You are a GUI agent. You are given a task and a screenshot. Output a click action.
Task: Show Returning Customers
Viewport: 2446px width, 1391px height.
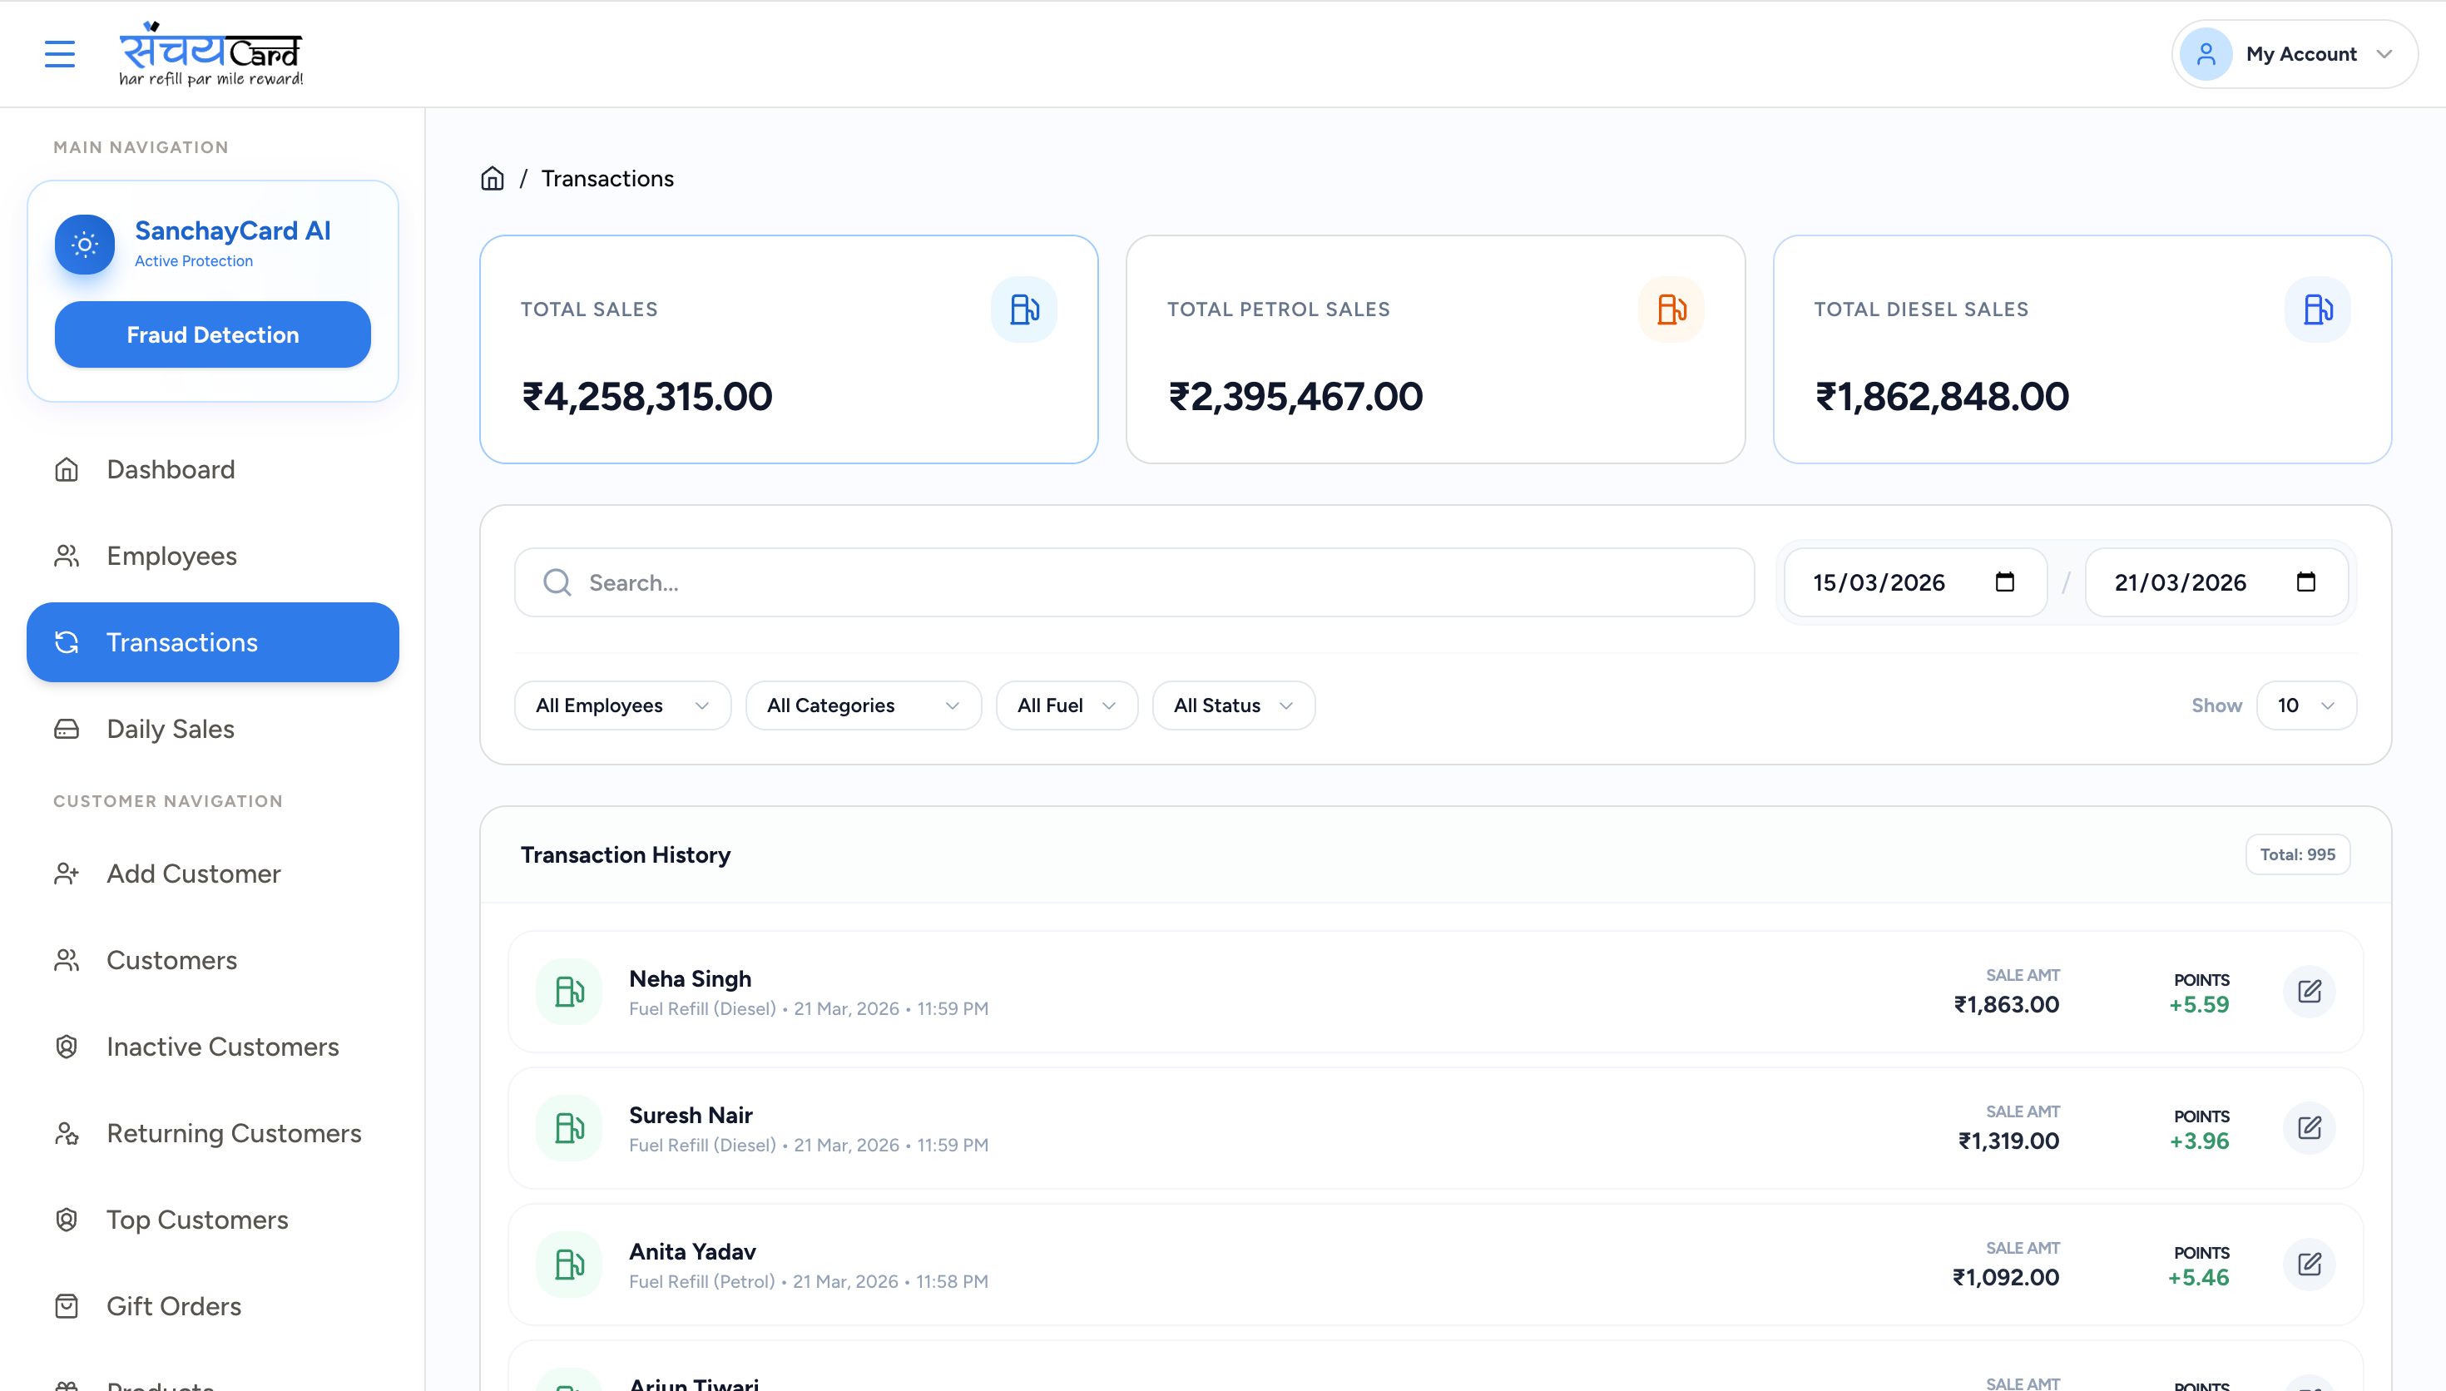pyautogui.click(x=213, y=1133)
